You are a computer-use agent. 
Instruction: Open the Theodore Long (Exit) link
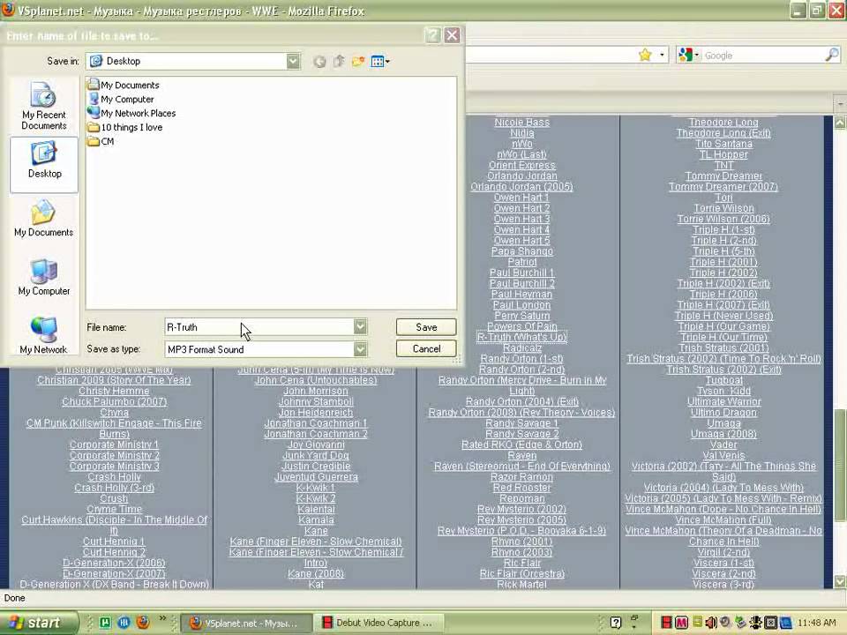[x=723, y=133]
